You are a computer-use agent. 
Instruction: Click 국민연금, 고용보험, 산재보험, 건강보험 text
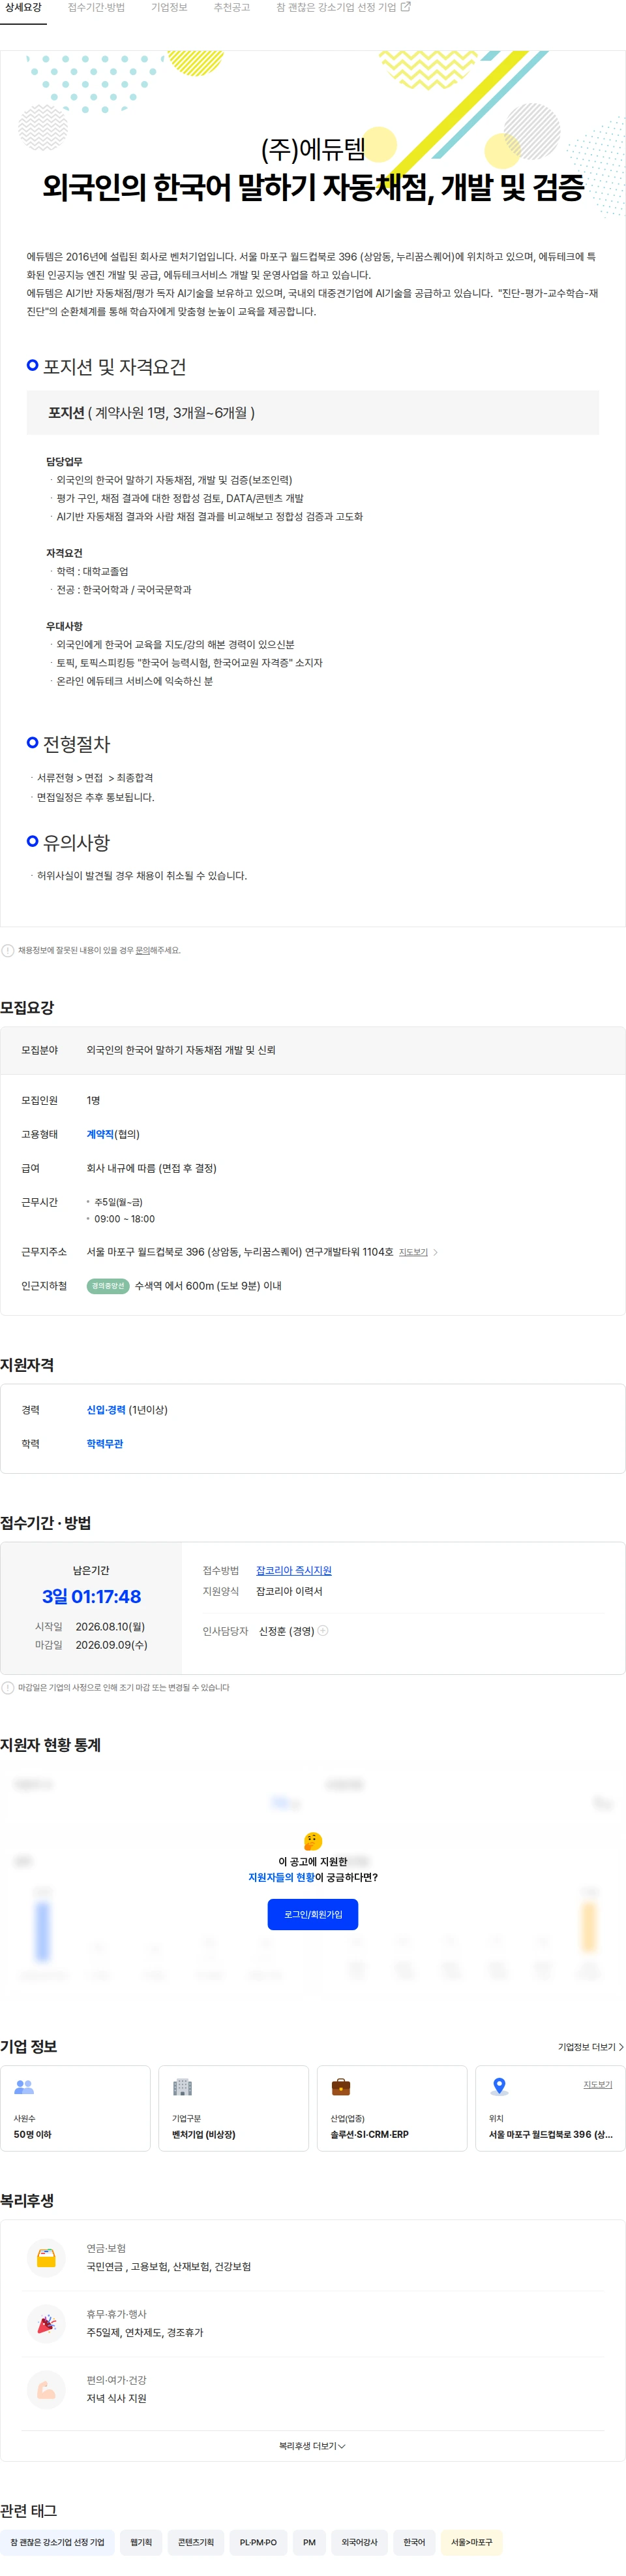[169, 2266]
